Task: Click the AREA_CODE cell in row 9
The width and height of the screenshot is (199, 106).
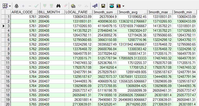Action: pyautogui.click(x=24, y=54)
